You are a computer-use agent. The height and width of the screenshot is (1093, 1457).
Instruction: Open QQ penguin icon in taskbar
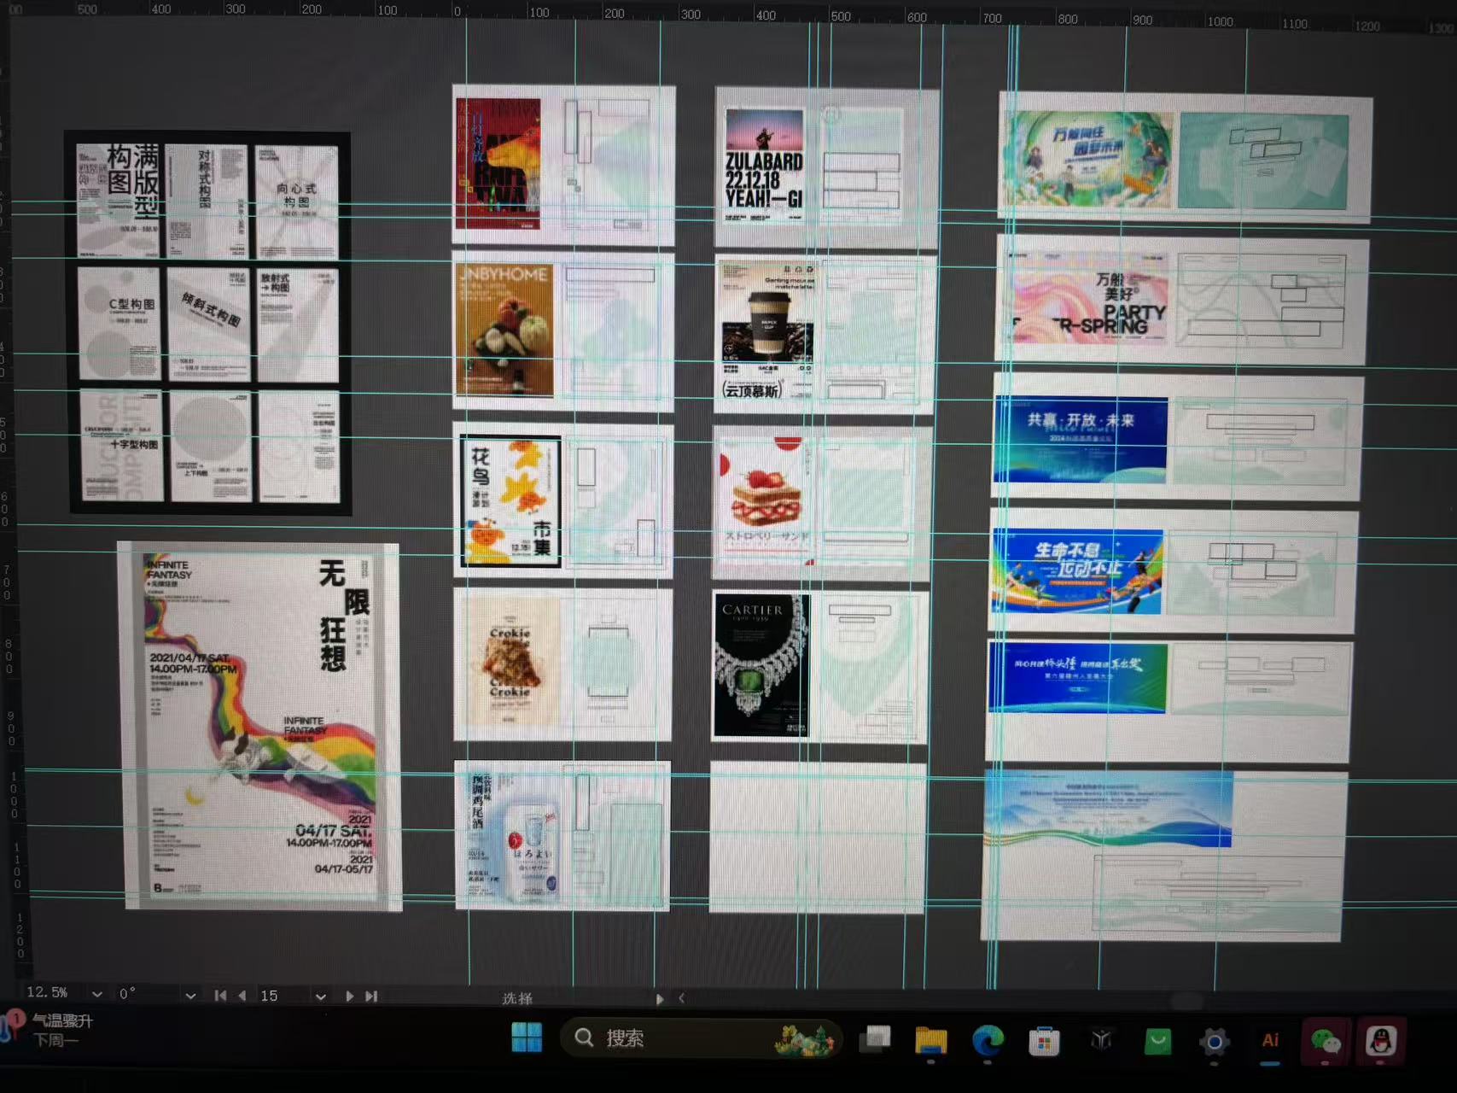1380,1041
